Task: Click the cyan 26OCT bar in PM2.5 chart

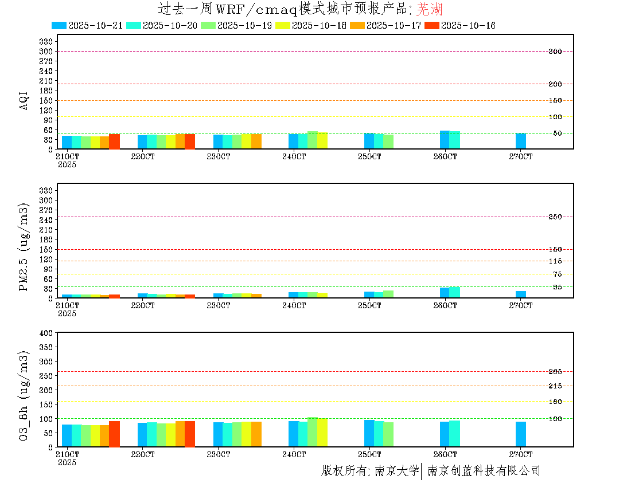Action: (454, 292)
